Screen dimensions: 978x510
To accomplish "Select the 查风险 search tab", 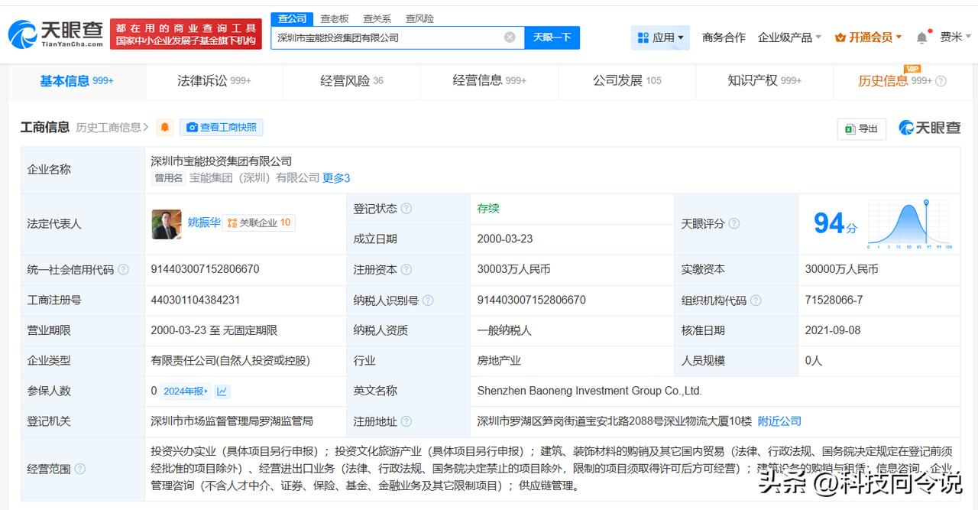I will tap(419, 18).
